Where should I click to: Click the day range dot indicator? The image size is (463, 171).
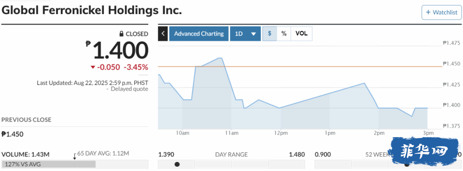click(x=177, y=164)
